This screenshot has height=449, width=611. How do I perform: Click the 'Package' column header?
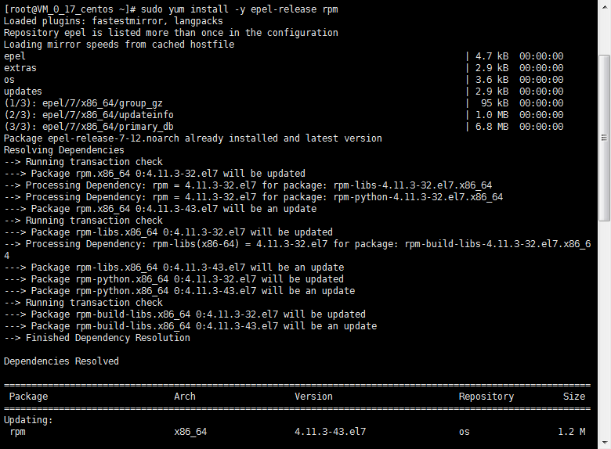click(28, 397)
